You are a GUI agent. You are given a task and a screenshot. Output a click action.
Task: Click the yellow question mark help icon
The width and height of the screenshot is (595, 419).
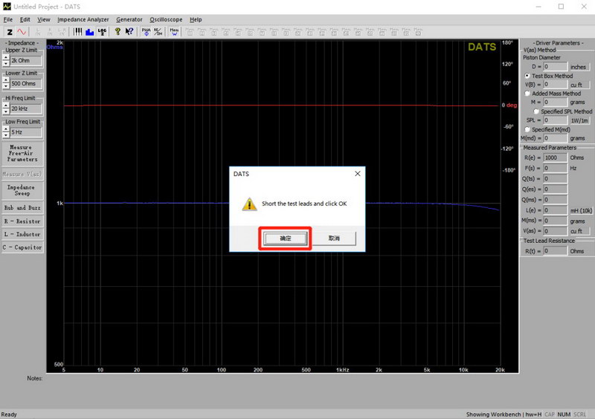click(x=118, y=32)
